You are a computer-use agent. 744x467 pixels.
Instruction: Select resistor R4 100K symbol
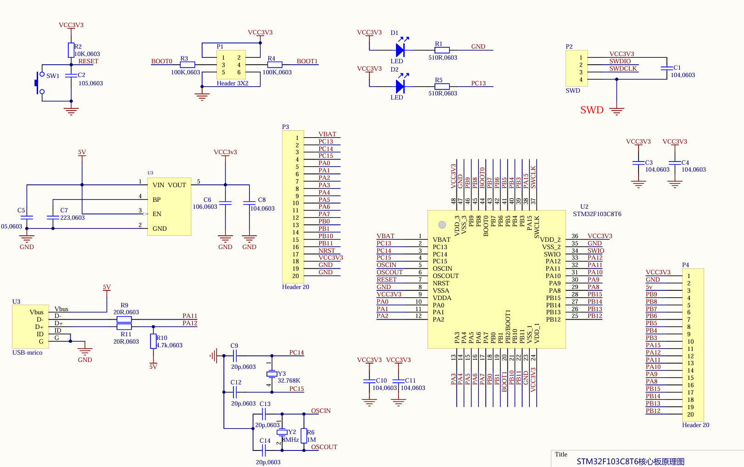pyautogui.click(x=275, y=65)
